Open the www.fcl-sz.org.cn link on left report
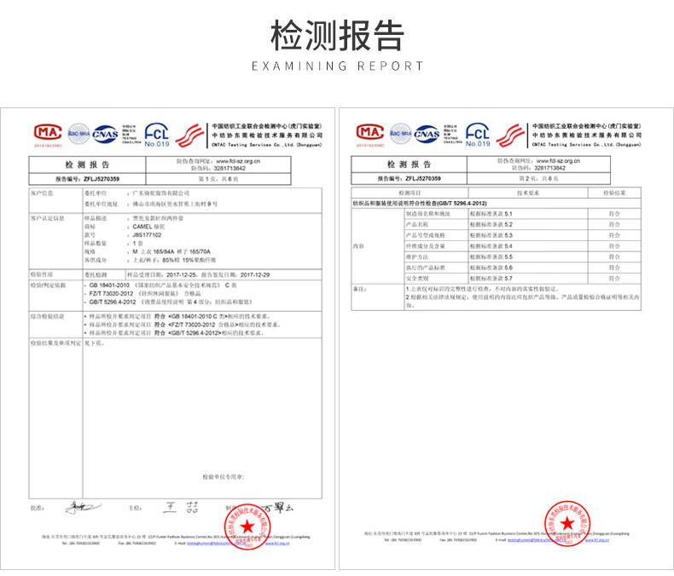This screenshot has height=576, width=674. click(239, 161)
